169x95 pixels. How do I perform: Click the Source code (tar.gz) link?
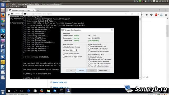(x=61, y=87)
